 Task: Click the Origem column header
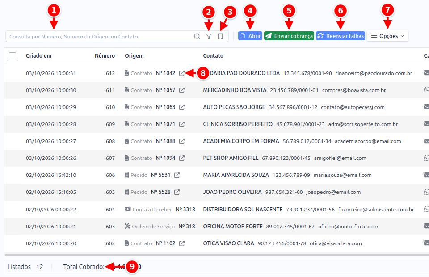coord(135,56)
